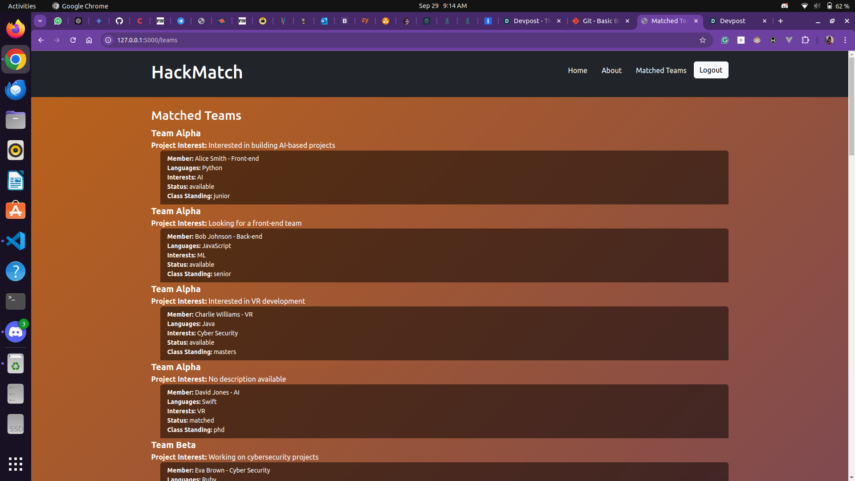Open Discord from the dock

point(16,332)
